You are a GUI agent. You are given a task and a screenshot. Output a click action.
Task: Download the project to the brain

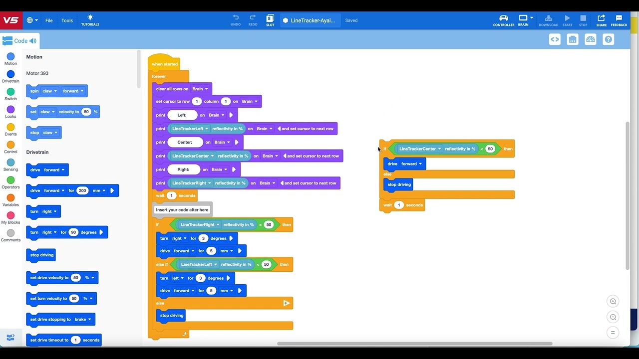[x=548, y=20]
